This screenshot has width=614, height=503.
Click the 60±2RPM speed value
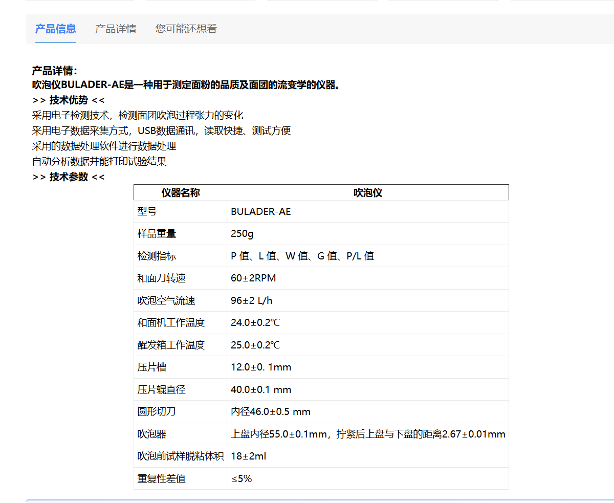(x=253, y=278)
